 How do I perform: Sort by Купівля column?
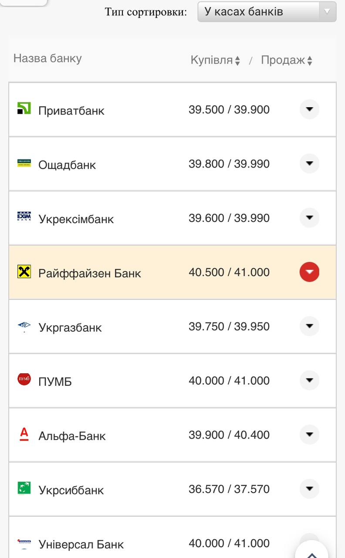pos(215,60)
